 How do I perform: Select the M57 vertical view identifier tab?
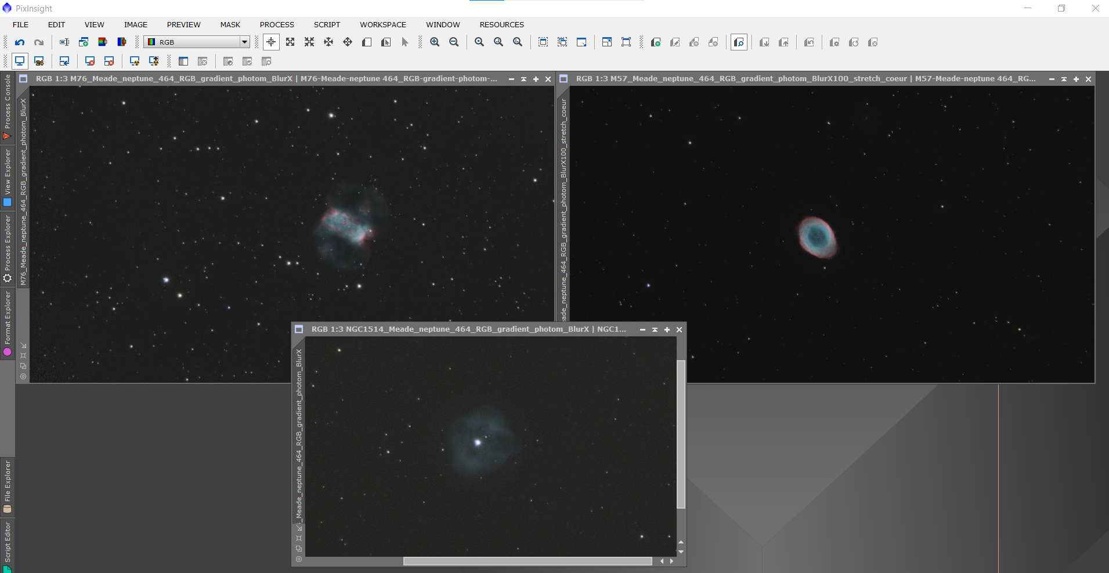[563, 209]
